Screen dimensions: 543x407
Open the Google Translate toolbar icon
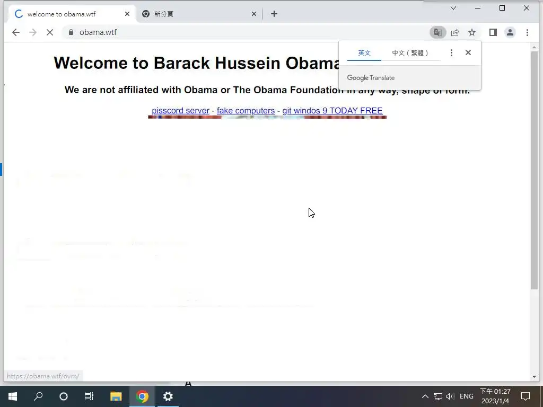[437, 32]
